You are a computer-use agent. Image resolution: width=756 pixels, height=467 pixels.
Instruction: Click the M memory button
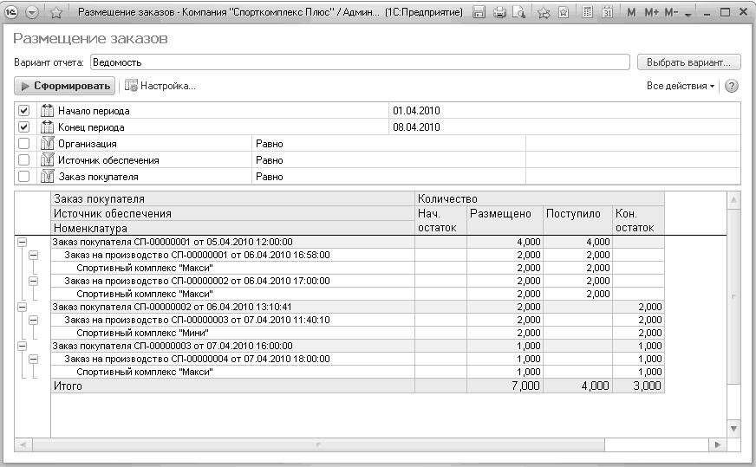pos(631,12)
